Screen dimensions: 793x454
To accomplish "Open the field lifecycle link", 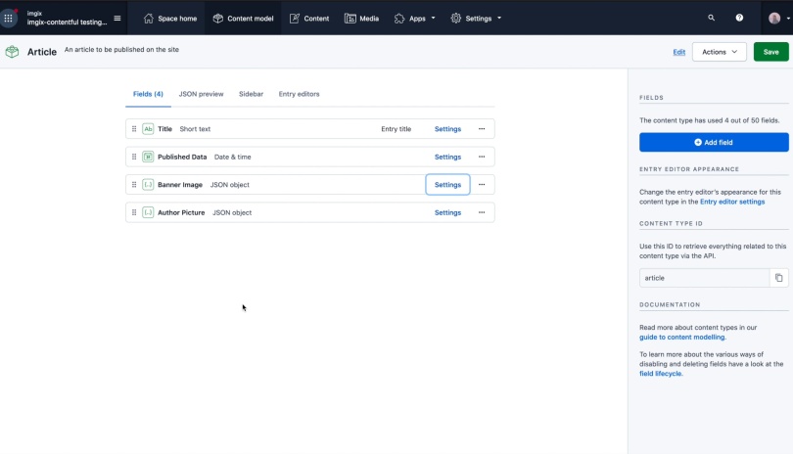I will click(x=661, y=374).
